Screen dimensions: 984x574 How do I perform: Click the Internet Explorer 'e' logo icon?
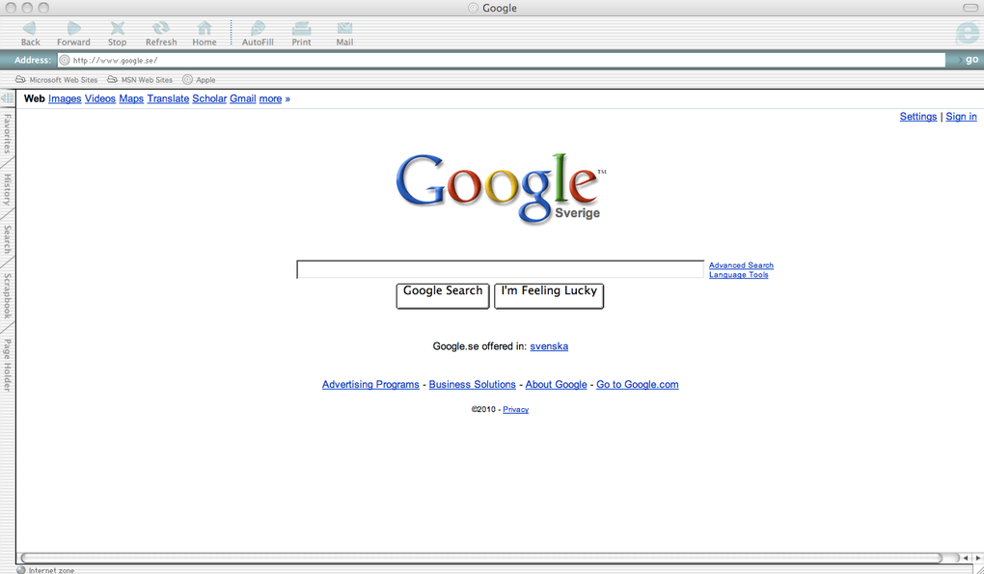[968, 34]
